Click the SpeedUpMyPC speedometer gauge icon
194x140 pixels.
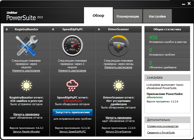[x=72, y=46]
